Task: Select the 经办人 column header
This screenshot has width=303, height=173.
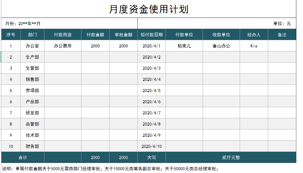Action: [x=254, y=34]
